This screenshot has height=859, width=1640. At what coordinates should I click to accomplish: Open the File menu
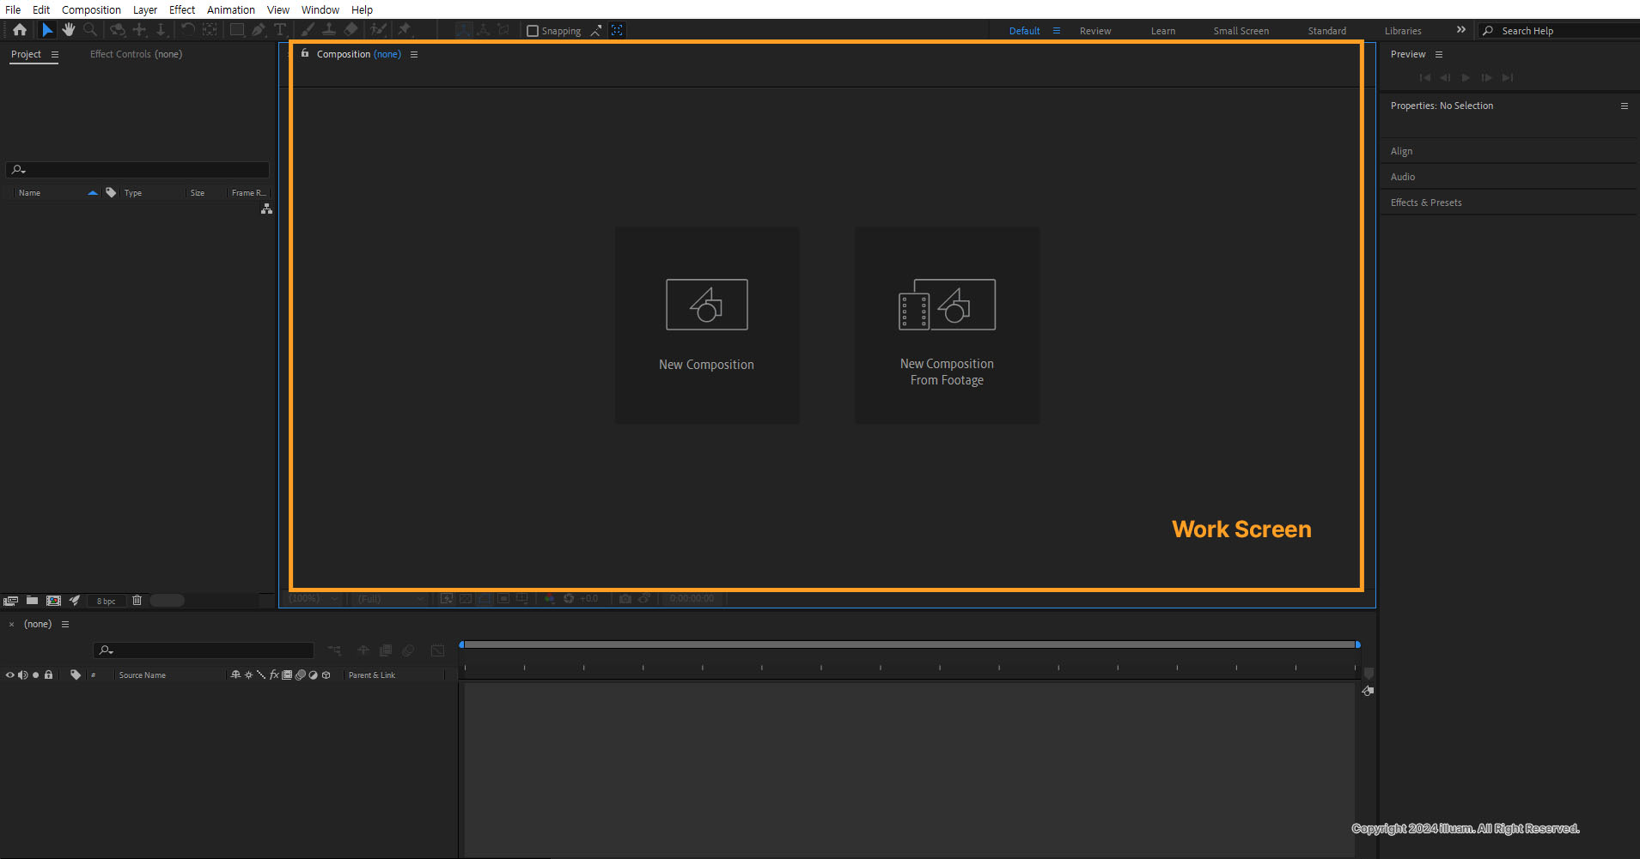tap(13, 9)
